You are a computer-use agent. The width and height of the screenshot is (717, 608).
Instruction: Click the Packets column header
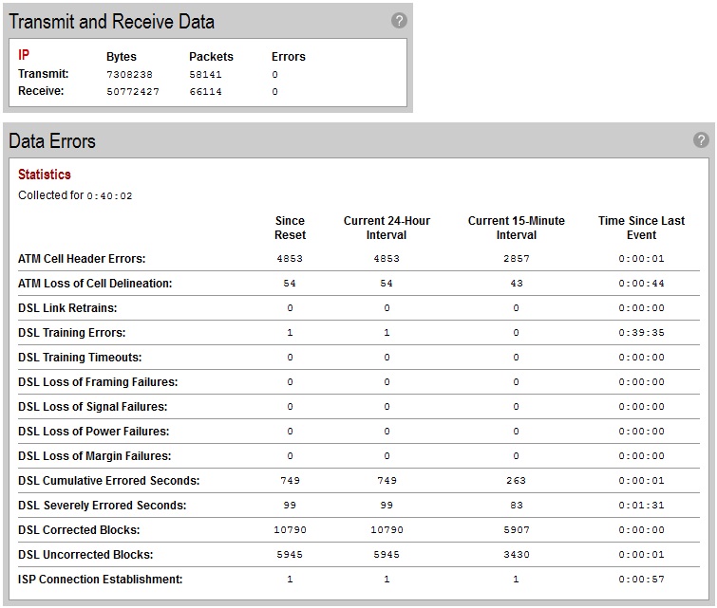pos(211,57)
